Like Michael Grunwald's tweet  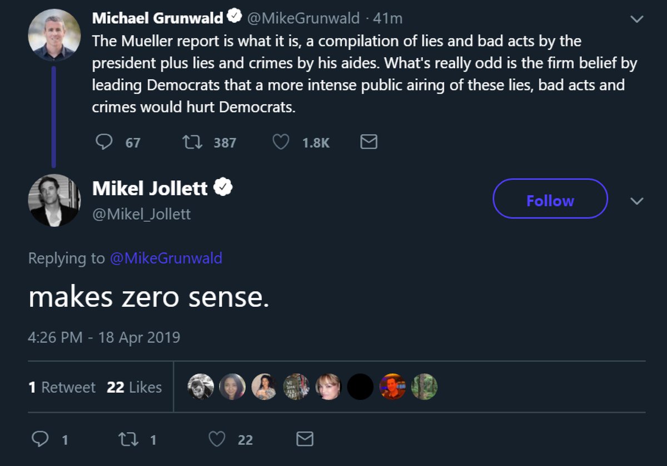click(x=281, y=142)
